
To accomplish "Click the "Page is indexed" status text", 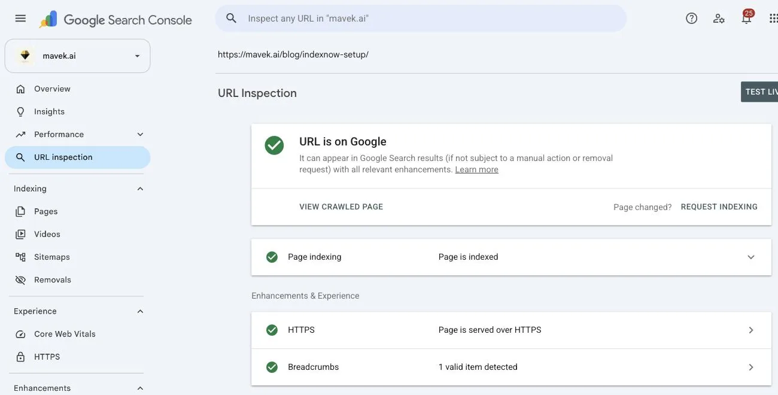I will (468, 257).
